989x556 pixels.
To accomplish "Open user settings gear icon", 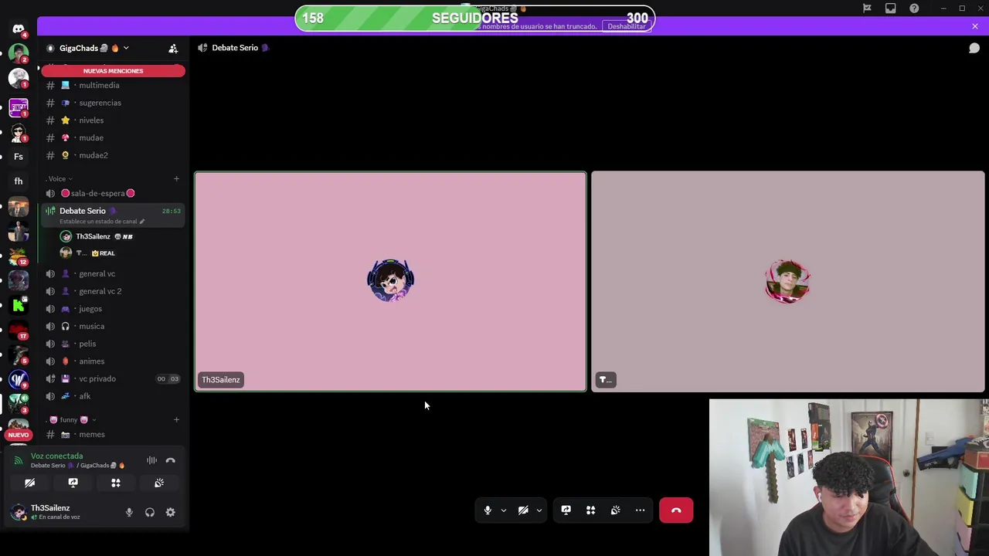I will pos(170,512).
